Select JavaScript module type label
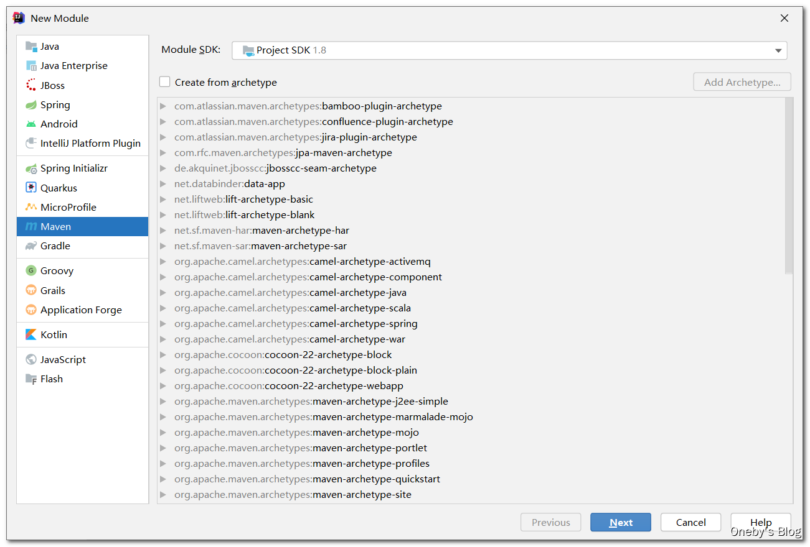This screenshot has width=810, height=547. pos(63,359)
